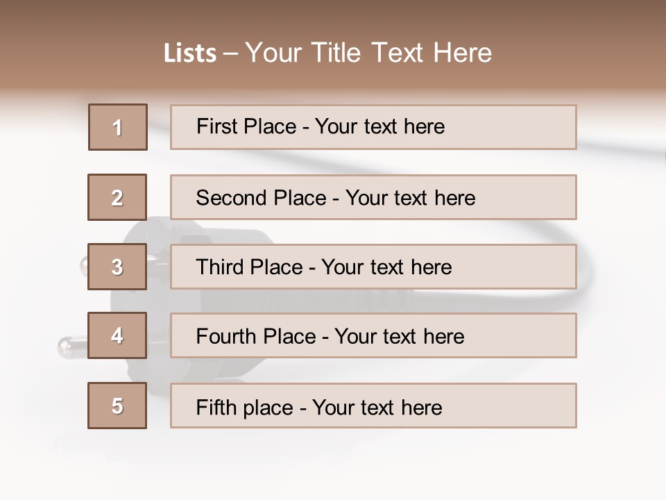Click "Your text here" in the Fourth row
This screenshot has width=666, height=500.
pos(399,337)
